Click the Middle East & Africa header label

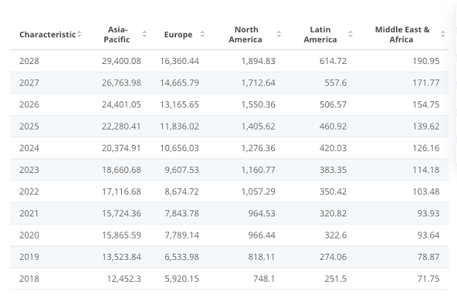402,34
